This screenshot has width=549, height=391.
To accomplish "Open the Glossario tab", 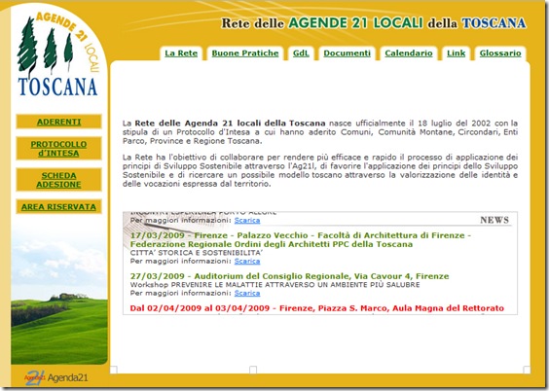I will 500,53.
